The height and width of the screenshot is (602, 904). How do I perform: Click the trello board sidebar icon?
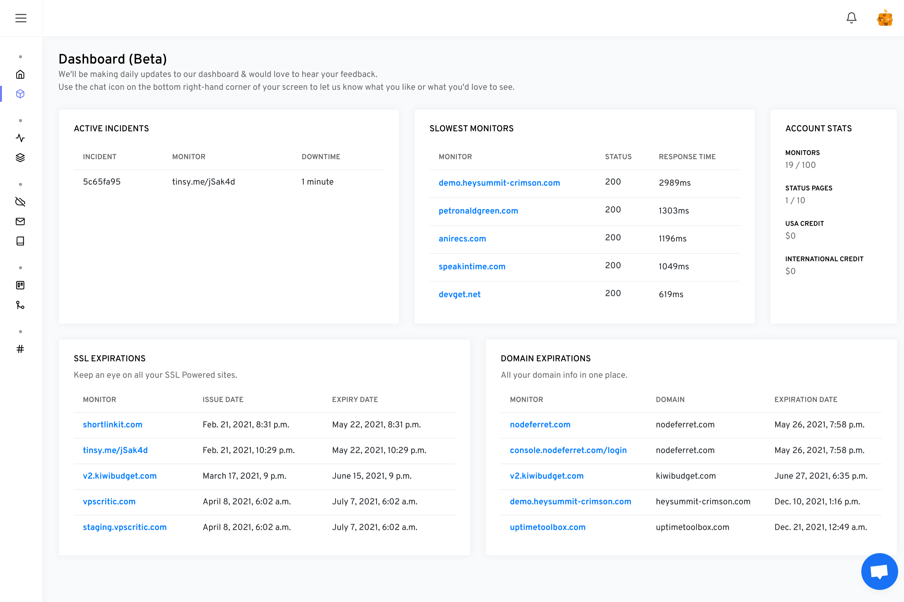(x=20, y=285)
